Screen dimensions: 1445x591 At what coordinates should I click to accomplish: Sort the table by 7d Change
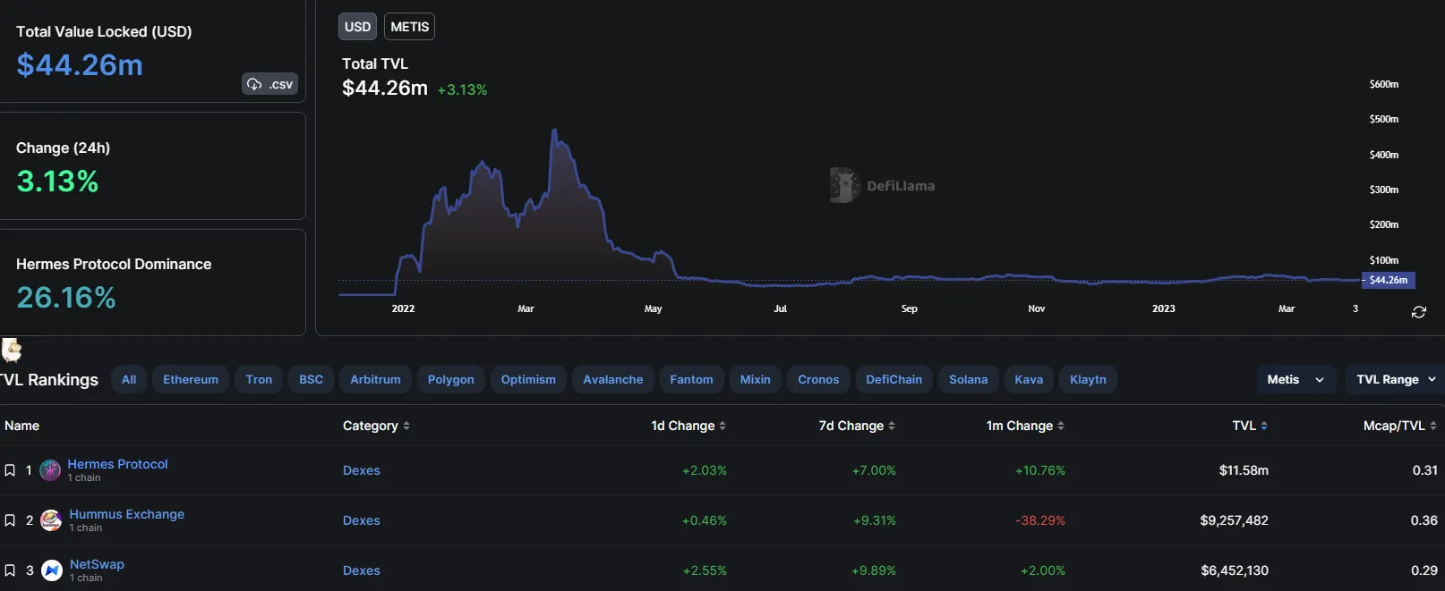tap(857, 426)
